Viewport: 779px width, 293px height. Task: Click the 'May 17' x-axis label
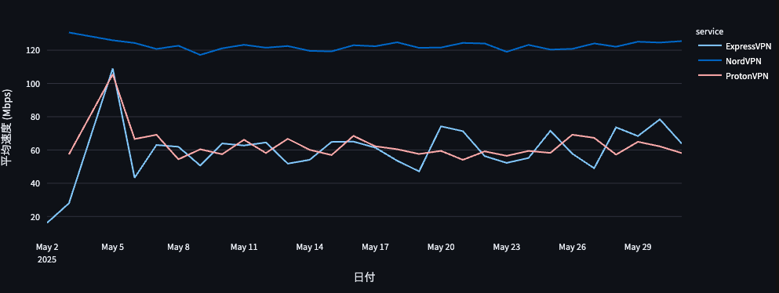click(x=376, y=247)
